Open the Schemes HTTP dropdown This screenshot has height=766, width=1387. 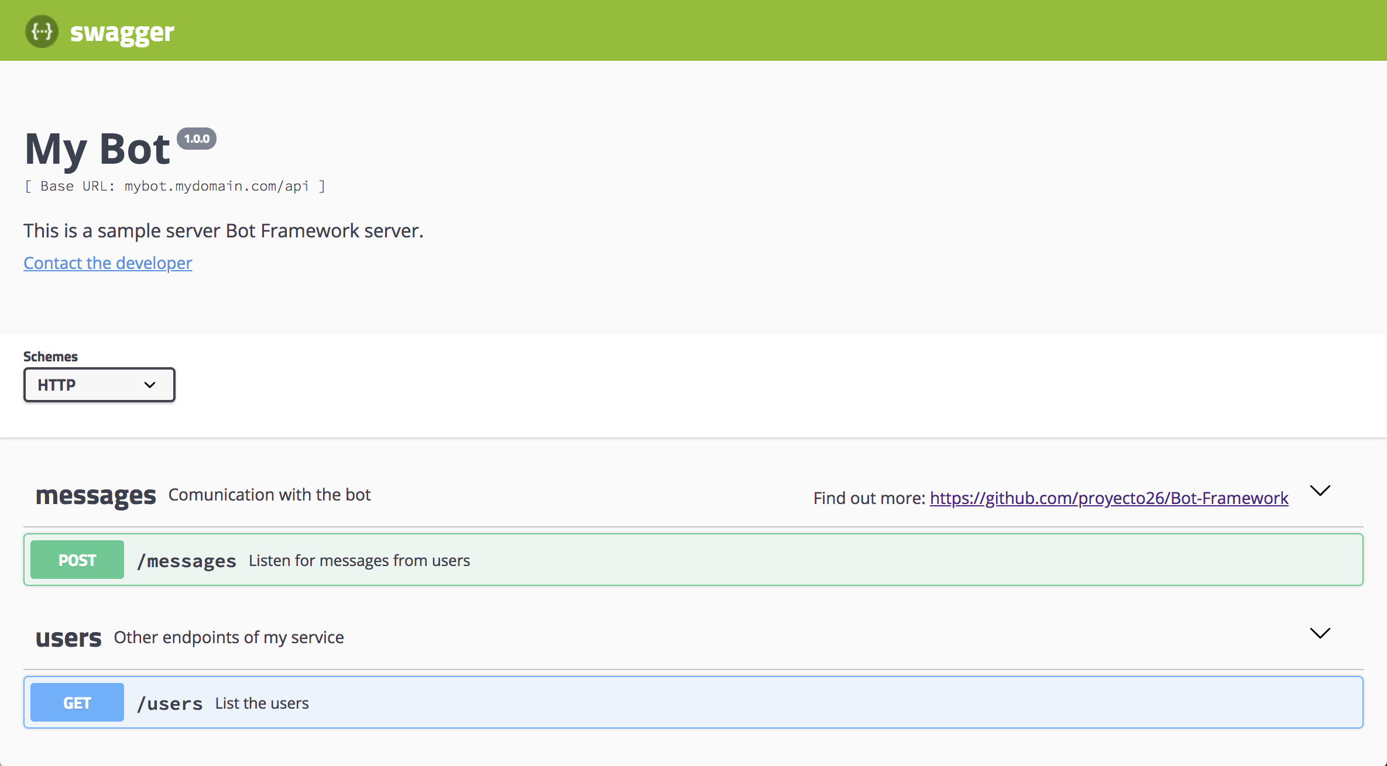(99, 385)
